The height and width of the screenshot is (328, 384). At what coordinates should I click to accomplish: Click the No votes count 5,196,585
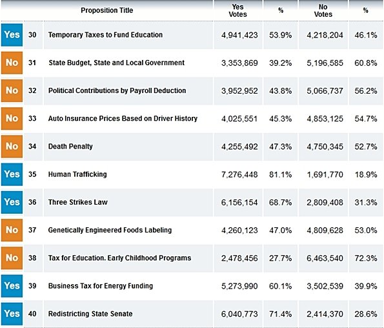[x=325, y=63]
